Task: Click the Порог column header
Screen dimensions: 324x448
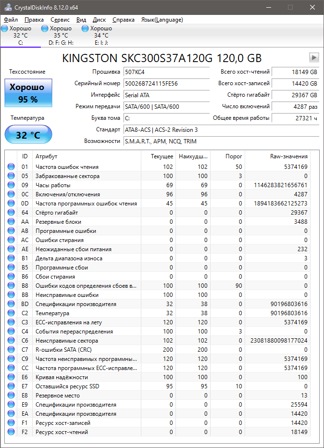Action: [x=228, y=156]
